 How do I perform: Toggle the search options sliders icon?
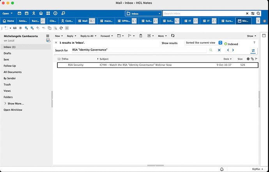coord(253,50)
